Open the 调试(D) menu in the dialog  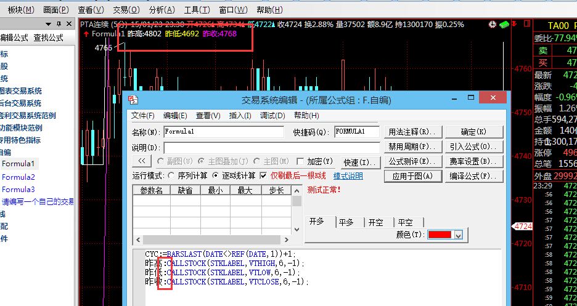272,115
